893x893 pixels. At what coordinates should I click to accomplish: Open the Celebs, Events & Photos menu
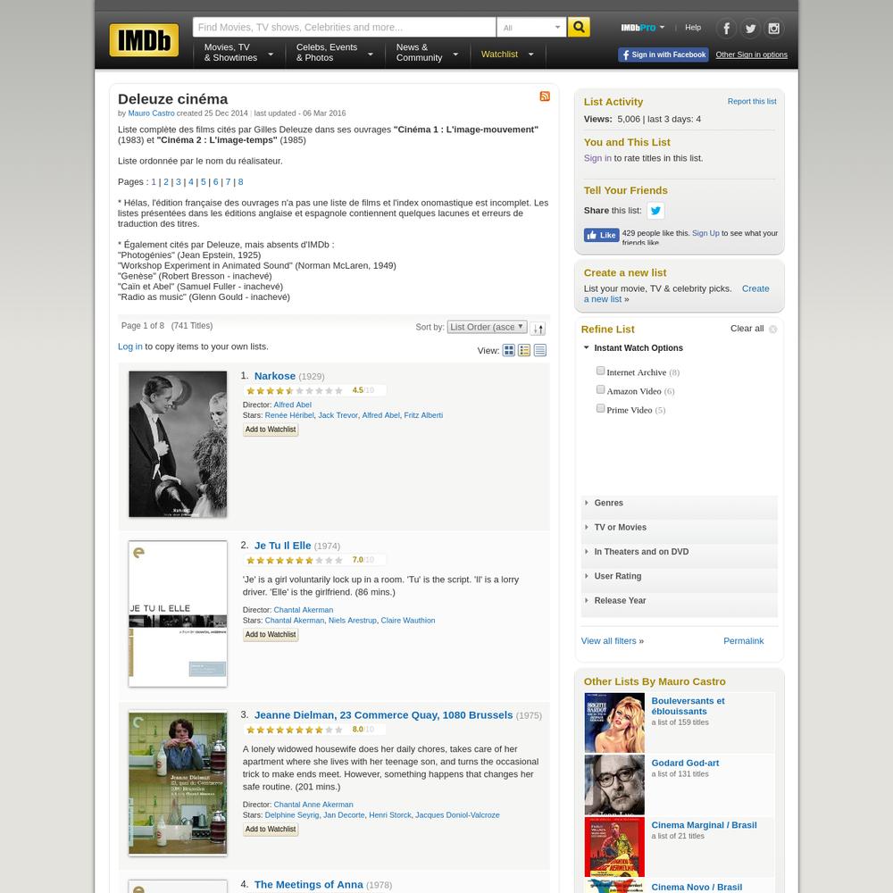(334, 53)
